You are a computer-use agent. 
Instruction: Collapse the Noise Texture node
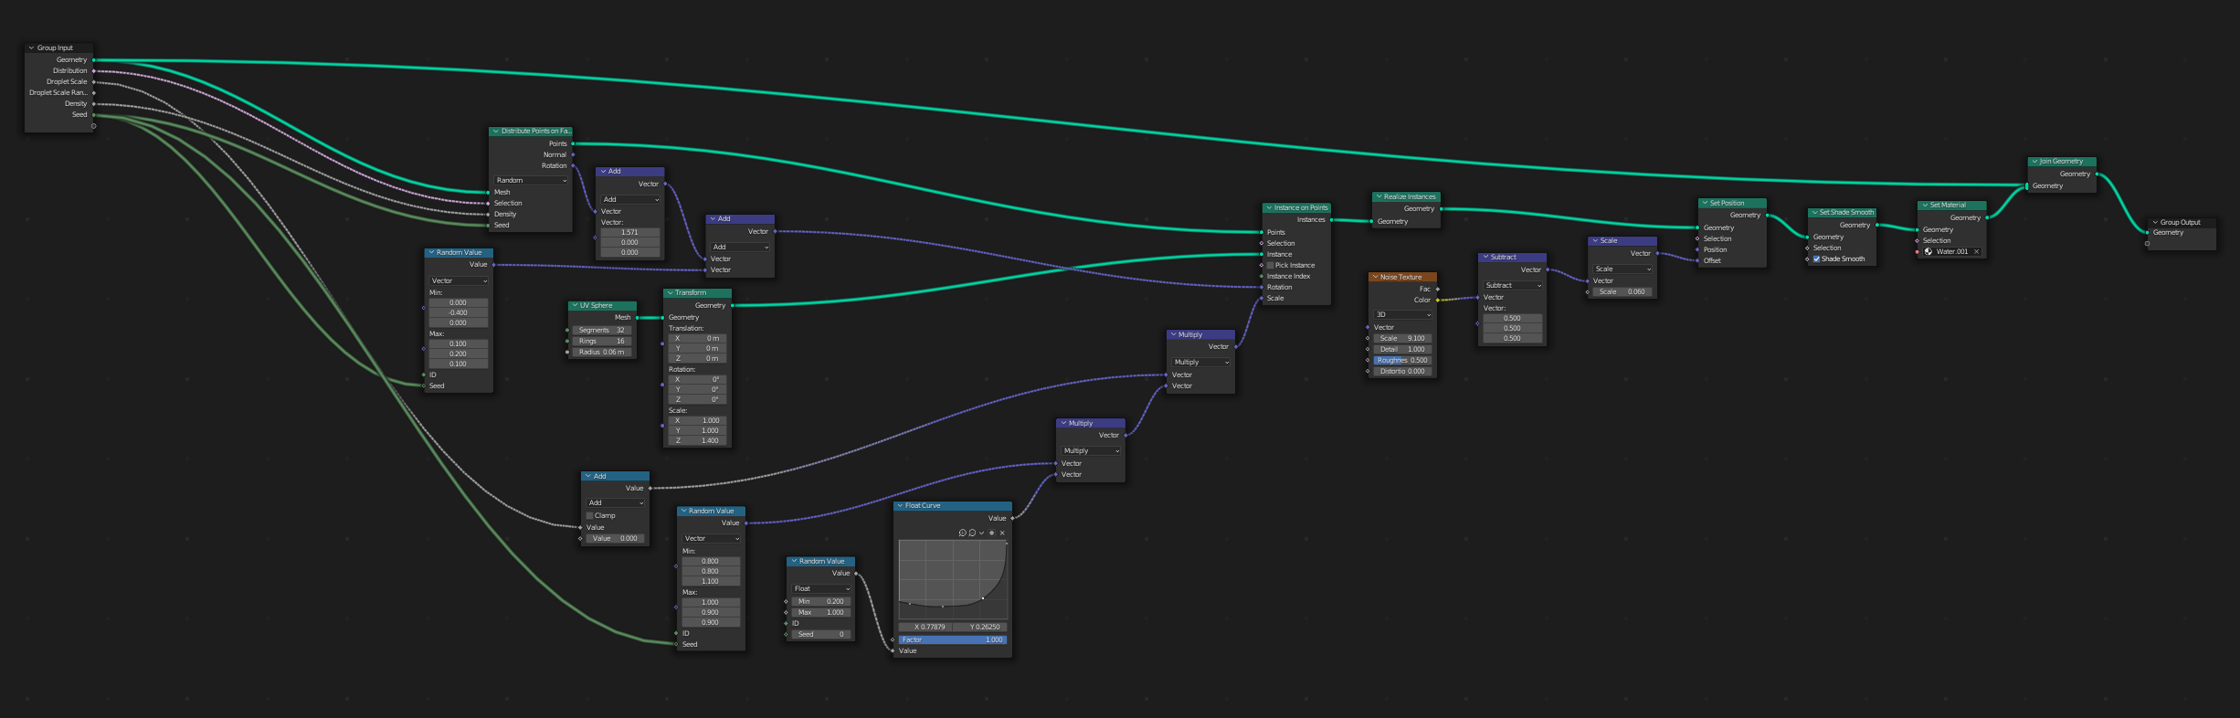point(1375,277)
